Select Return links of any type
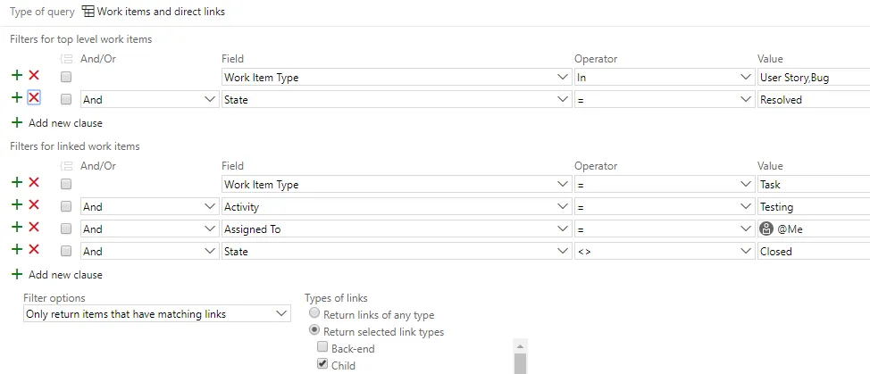The height and width of the screenshot is (374, 870). coord(314,314)
